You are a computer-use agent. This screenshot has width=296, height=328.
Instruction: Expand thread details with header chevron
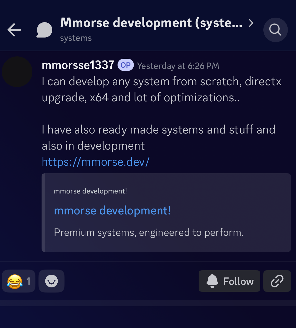[x=251, y=23]
